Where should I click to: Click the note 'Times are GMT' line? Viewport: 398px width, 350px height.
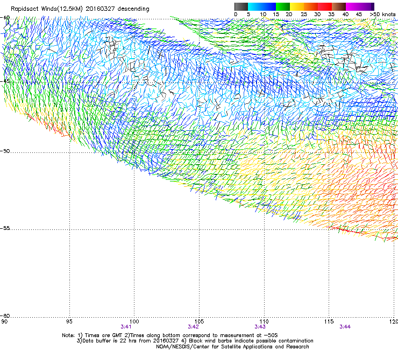[x=170, y=335]
